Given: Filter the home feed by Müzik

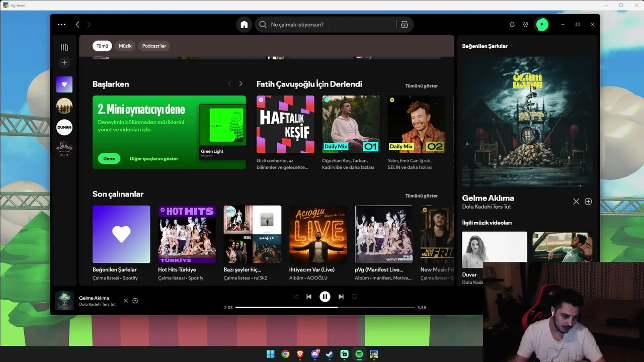Looking at the screenshot, I should click(125, 46).
